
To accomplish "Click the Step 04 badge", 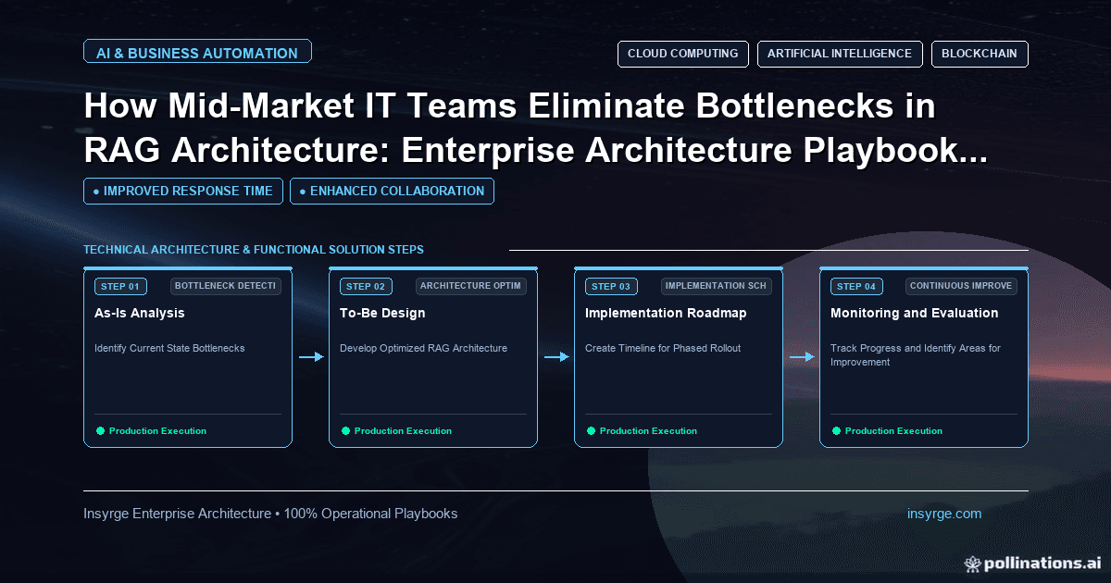I will pyautogui.click(x=856, y=286).
